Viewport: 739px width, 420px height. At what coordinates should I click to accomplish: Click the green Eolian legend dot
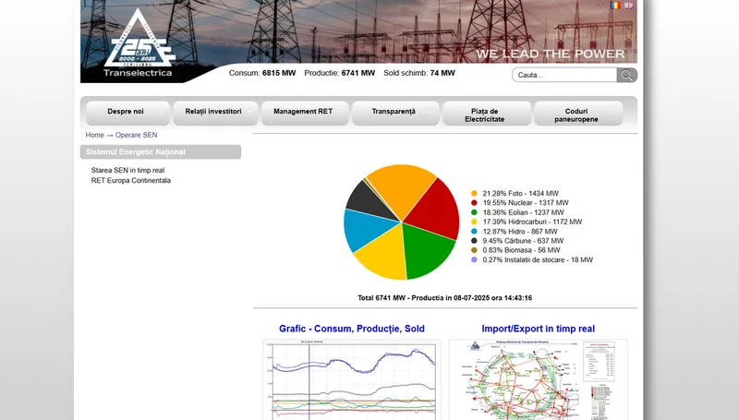[x=474, y=212]
